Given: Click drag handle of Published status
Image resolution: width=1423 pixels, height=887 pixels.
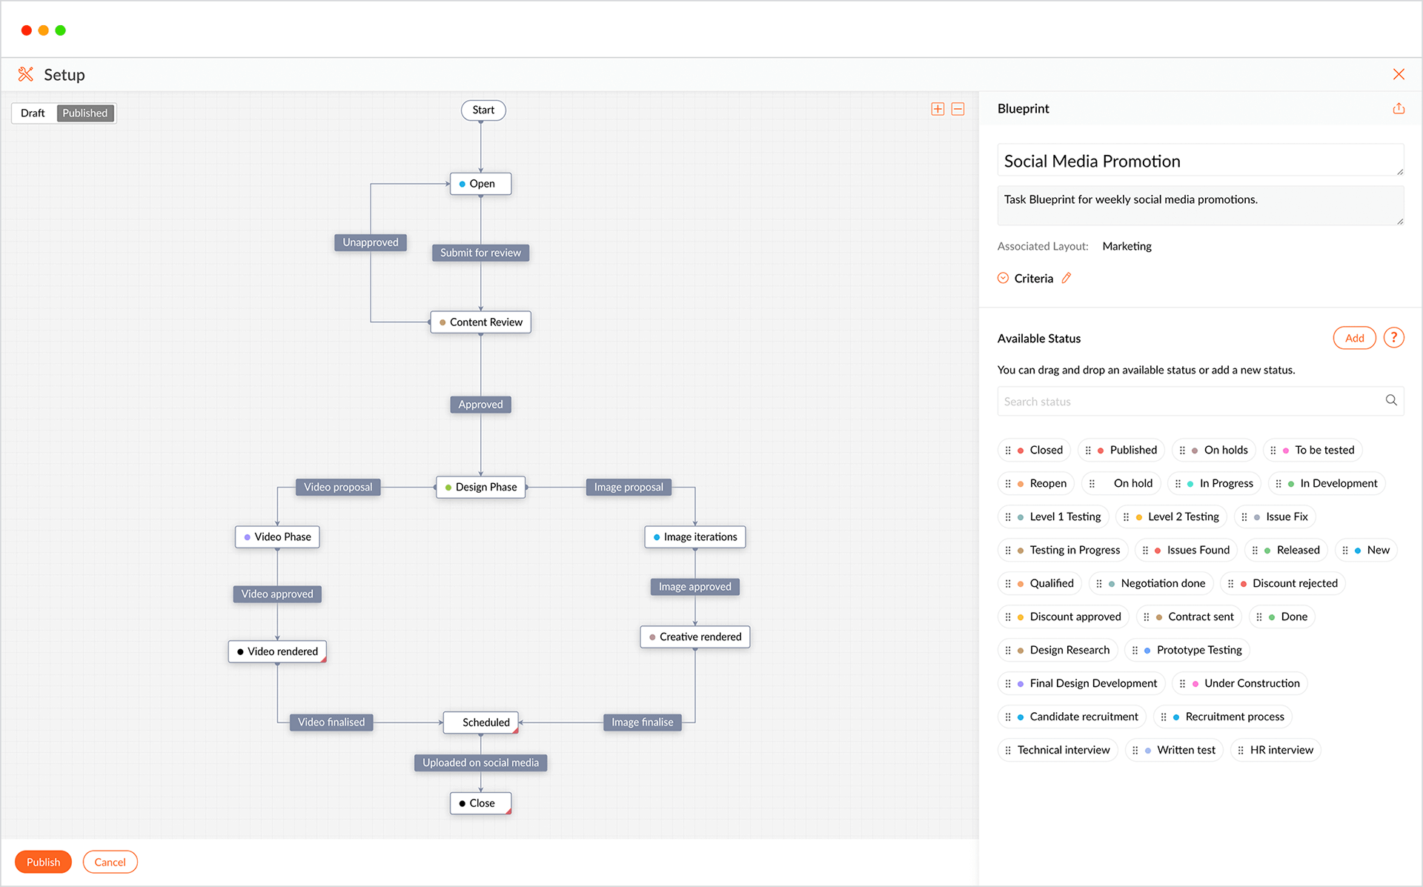Looking at the screenshot, I should [1088, 450].
